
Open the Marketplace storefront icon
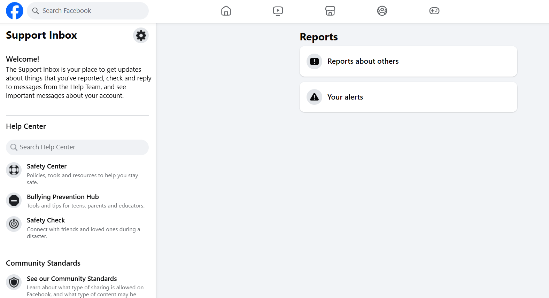pyautogui.click(x=330, y=11)
